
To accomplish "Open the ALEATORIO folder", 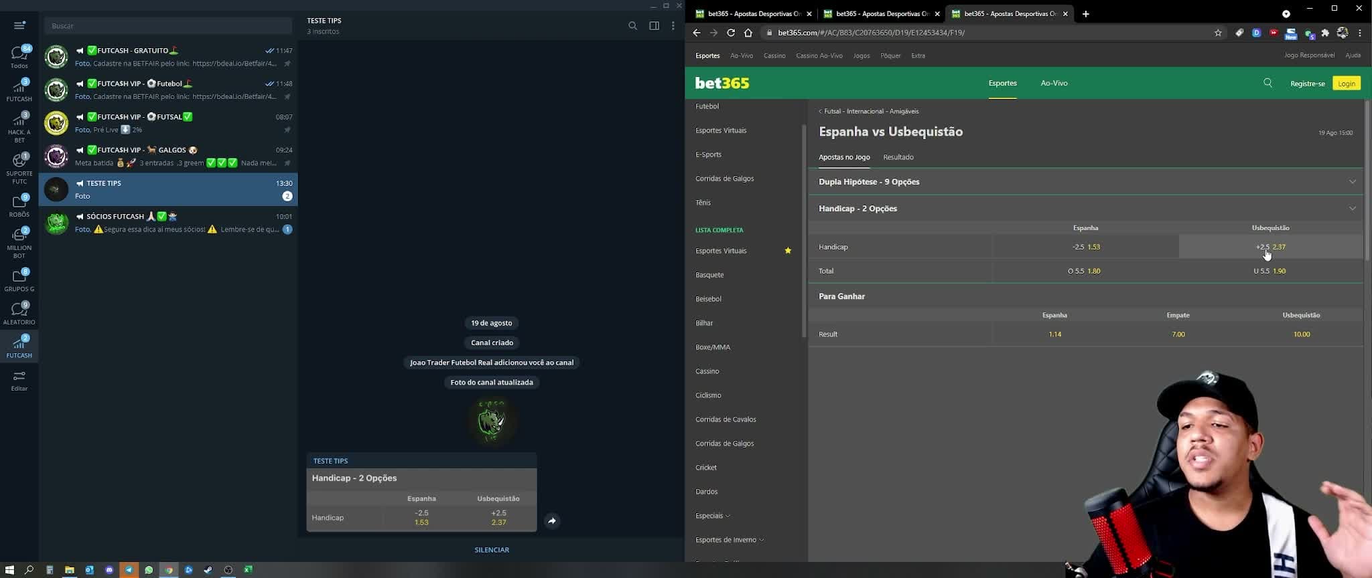I will 19,314.
